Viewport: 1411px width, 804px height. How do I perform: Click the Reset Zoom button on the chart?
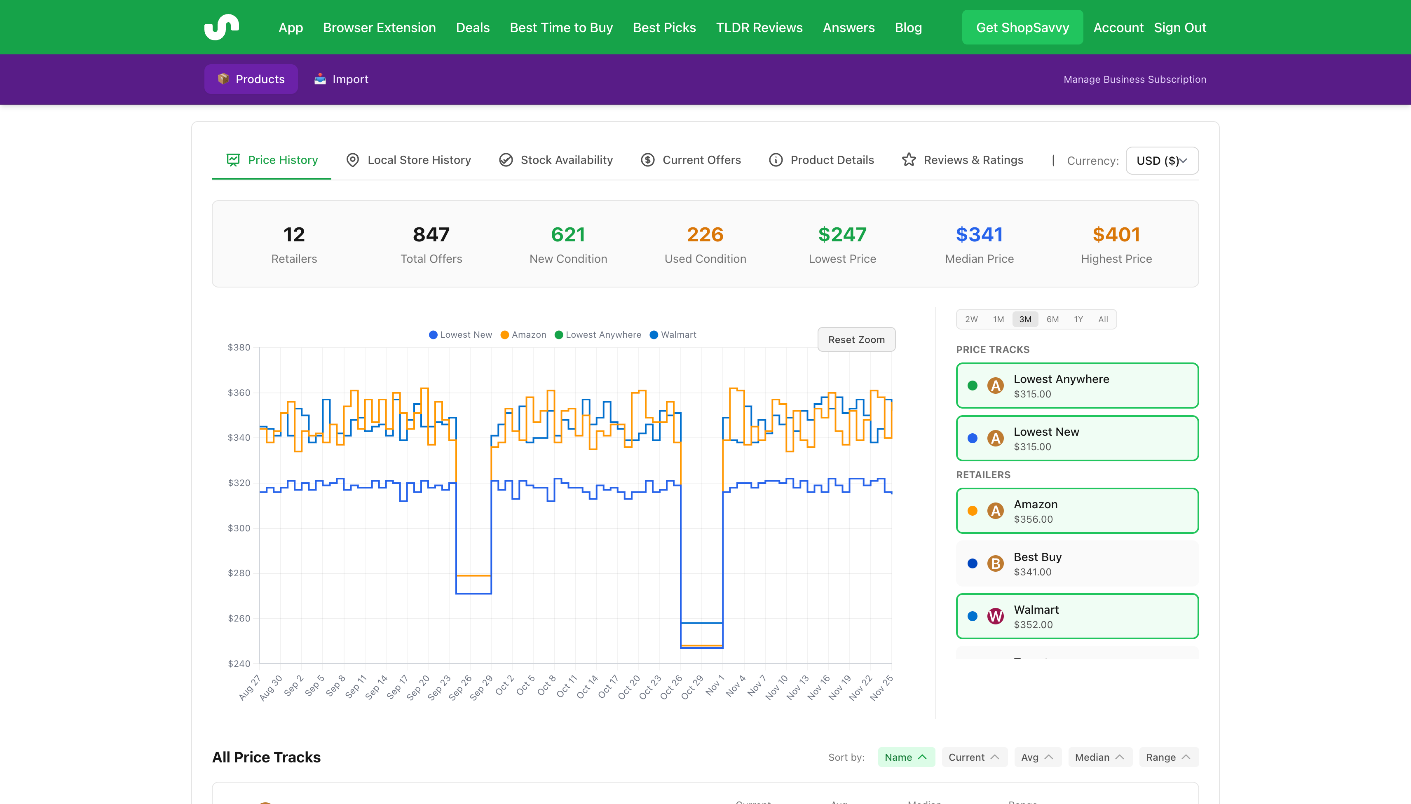856,339
